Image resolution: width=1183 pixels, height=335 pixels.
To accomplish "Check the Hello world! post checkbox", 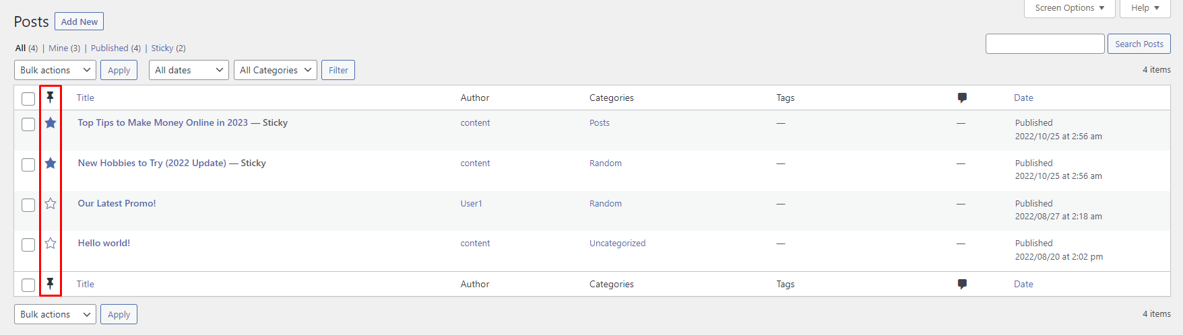I will 28,245.
